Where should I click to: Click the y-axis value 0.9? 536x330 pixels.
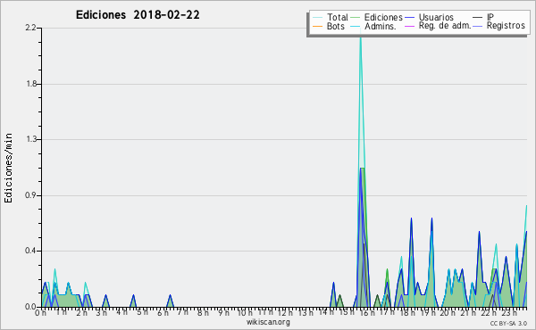[x=30, y=195]
